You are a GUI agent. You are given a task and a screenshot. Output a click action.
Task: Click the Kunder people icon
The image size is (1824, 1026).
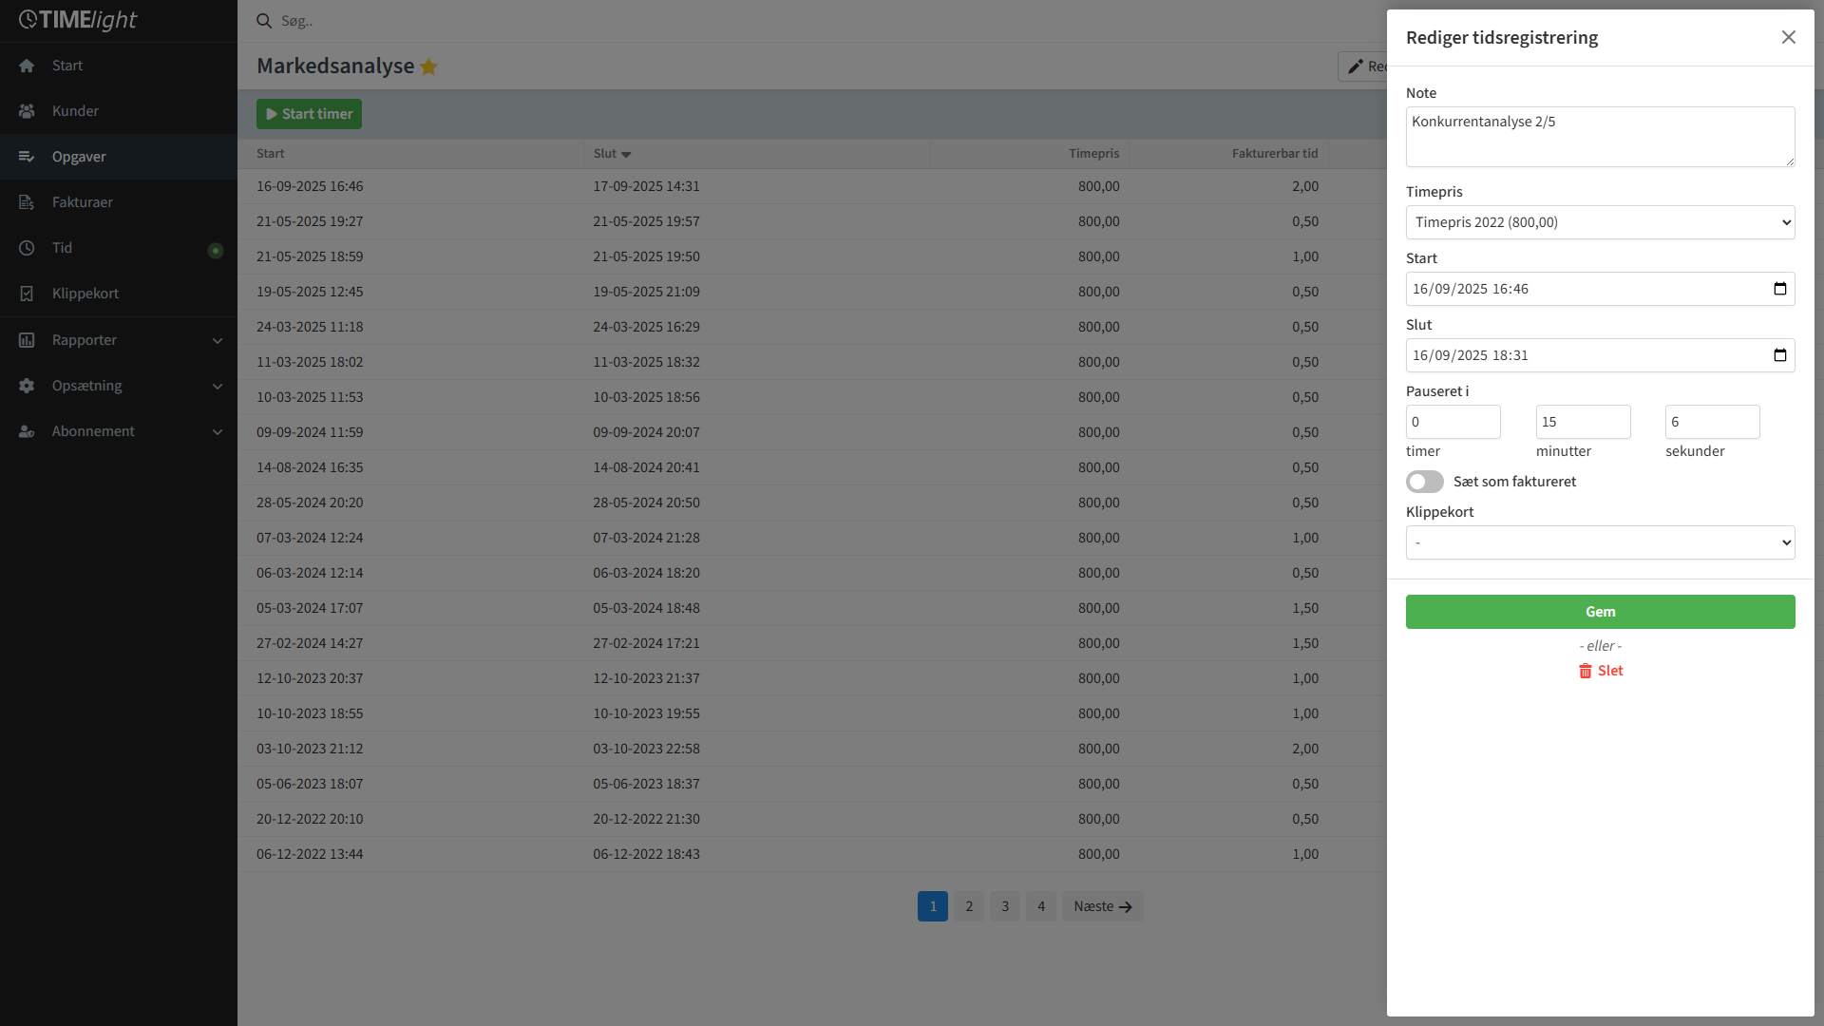click(27, 111)
